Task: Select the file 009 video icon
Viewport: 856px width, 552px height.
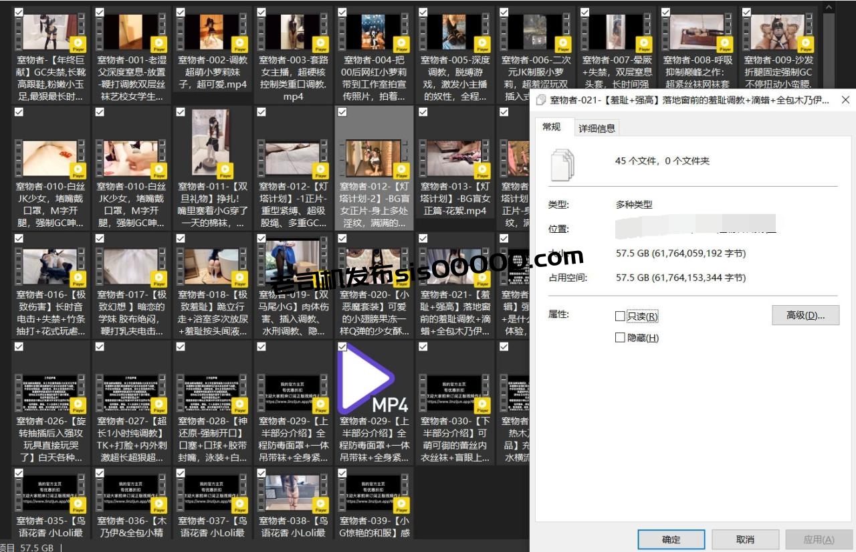Action: (x=778, y=32)
